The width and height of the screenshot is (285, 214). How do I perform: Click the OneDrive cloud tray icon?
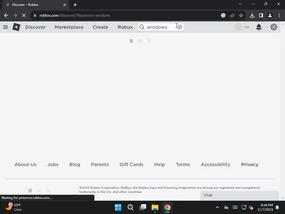(226, 207)
